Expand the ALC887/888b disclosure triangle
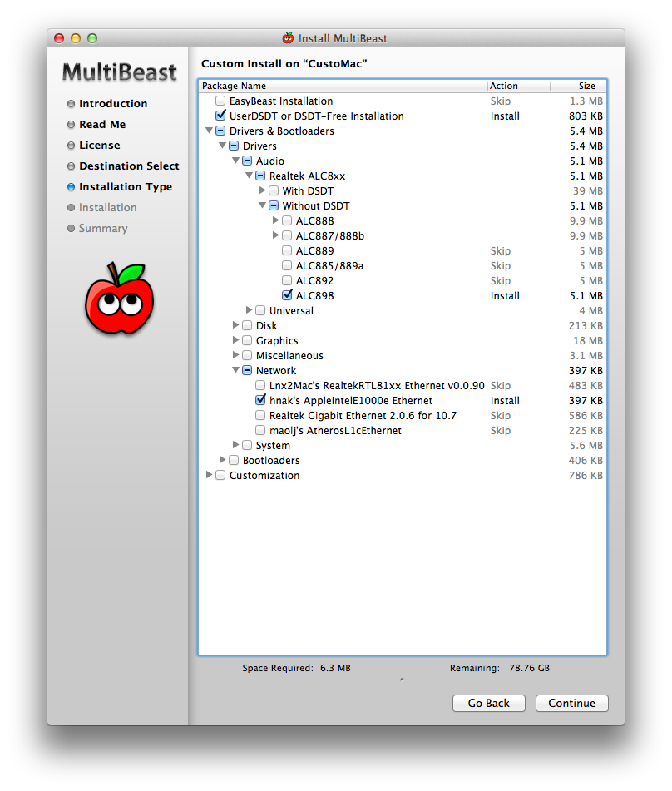 tap(275, 235)
